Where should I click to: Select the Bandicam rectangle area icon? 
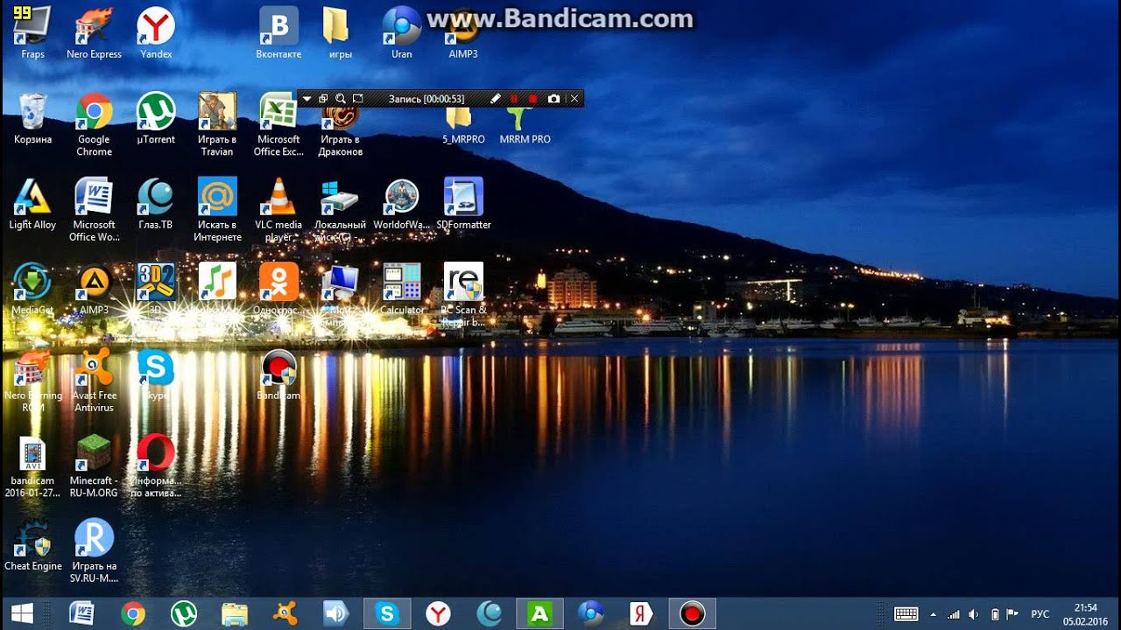(357, 99)
